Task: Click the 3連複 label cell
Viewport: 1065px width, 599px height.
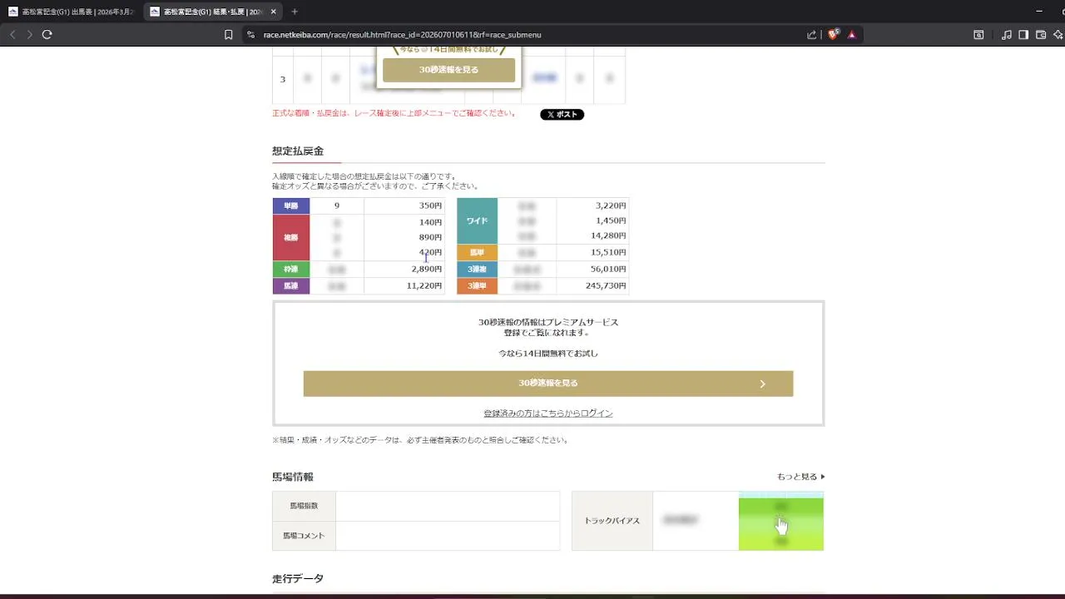Action: tap(478, 270)
